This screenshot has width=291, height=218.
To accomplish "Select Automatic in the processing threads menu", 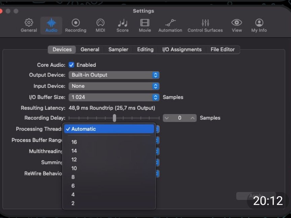I will (x=109, y=129).
